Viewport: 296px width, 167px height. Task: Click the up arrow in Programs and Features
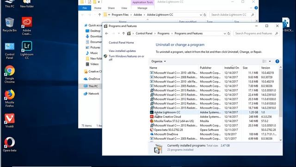[123, 33]
